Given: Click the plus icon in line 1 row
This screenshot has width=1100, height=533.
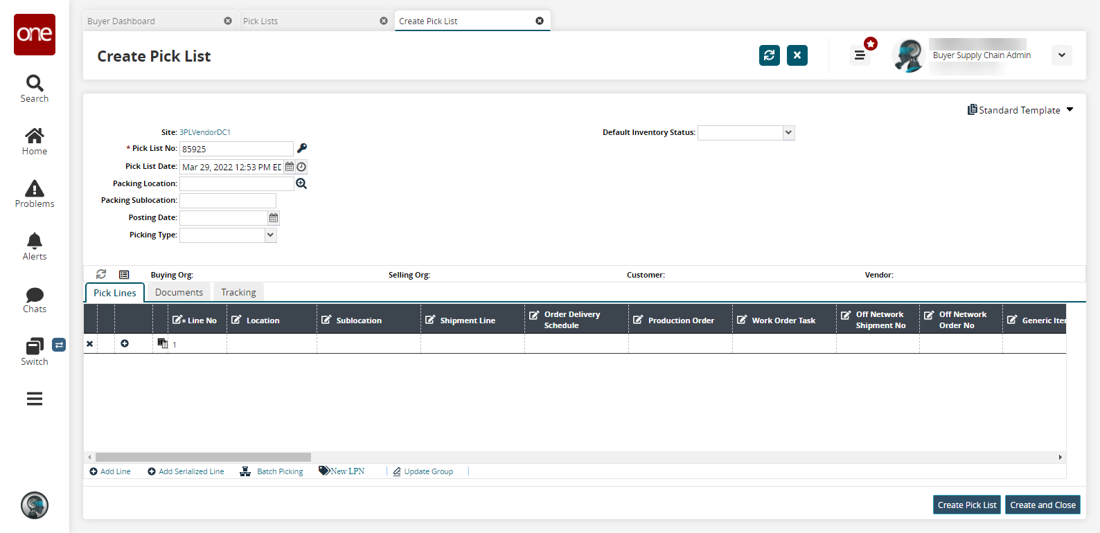Looking at the screenshot, I should (x=125, y=343).
